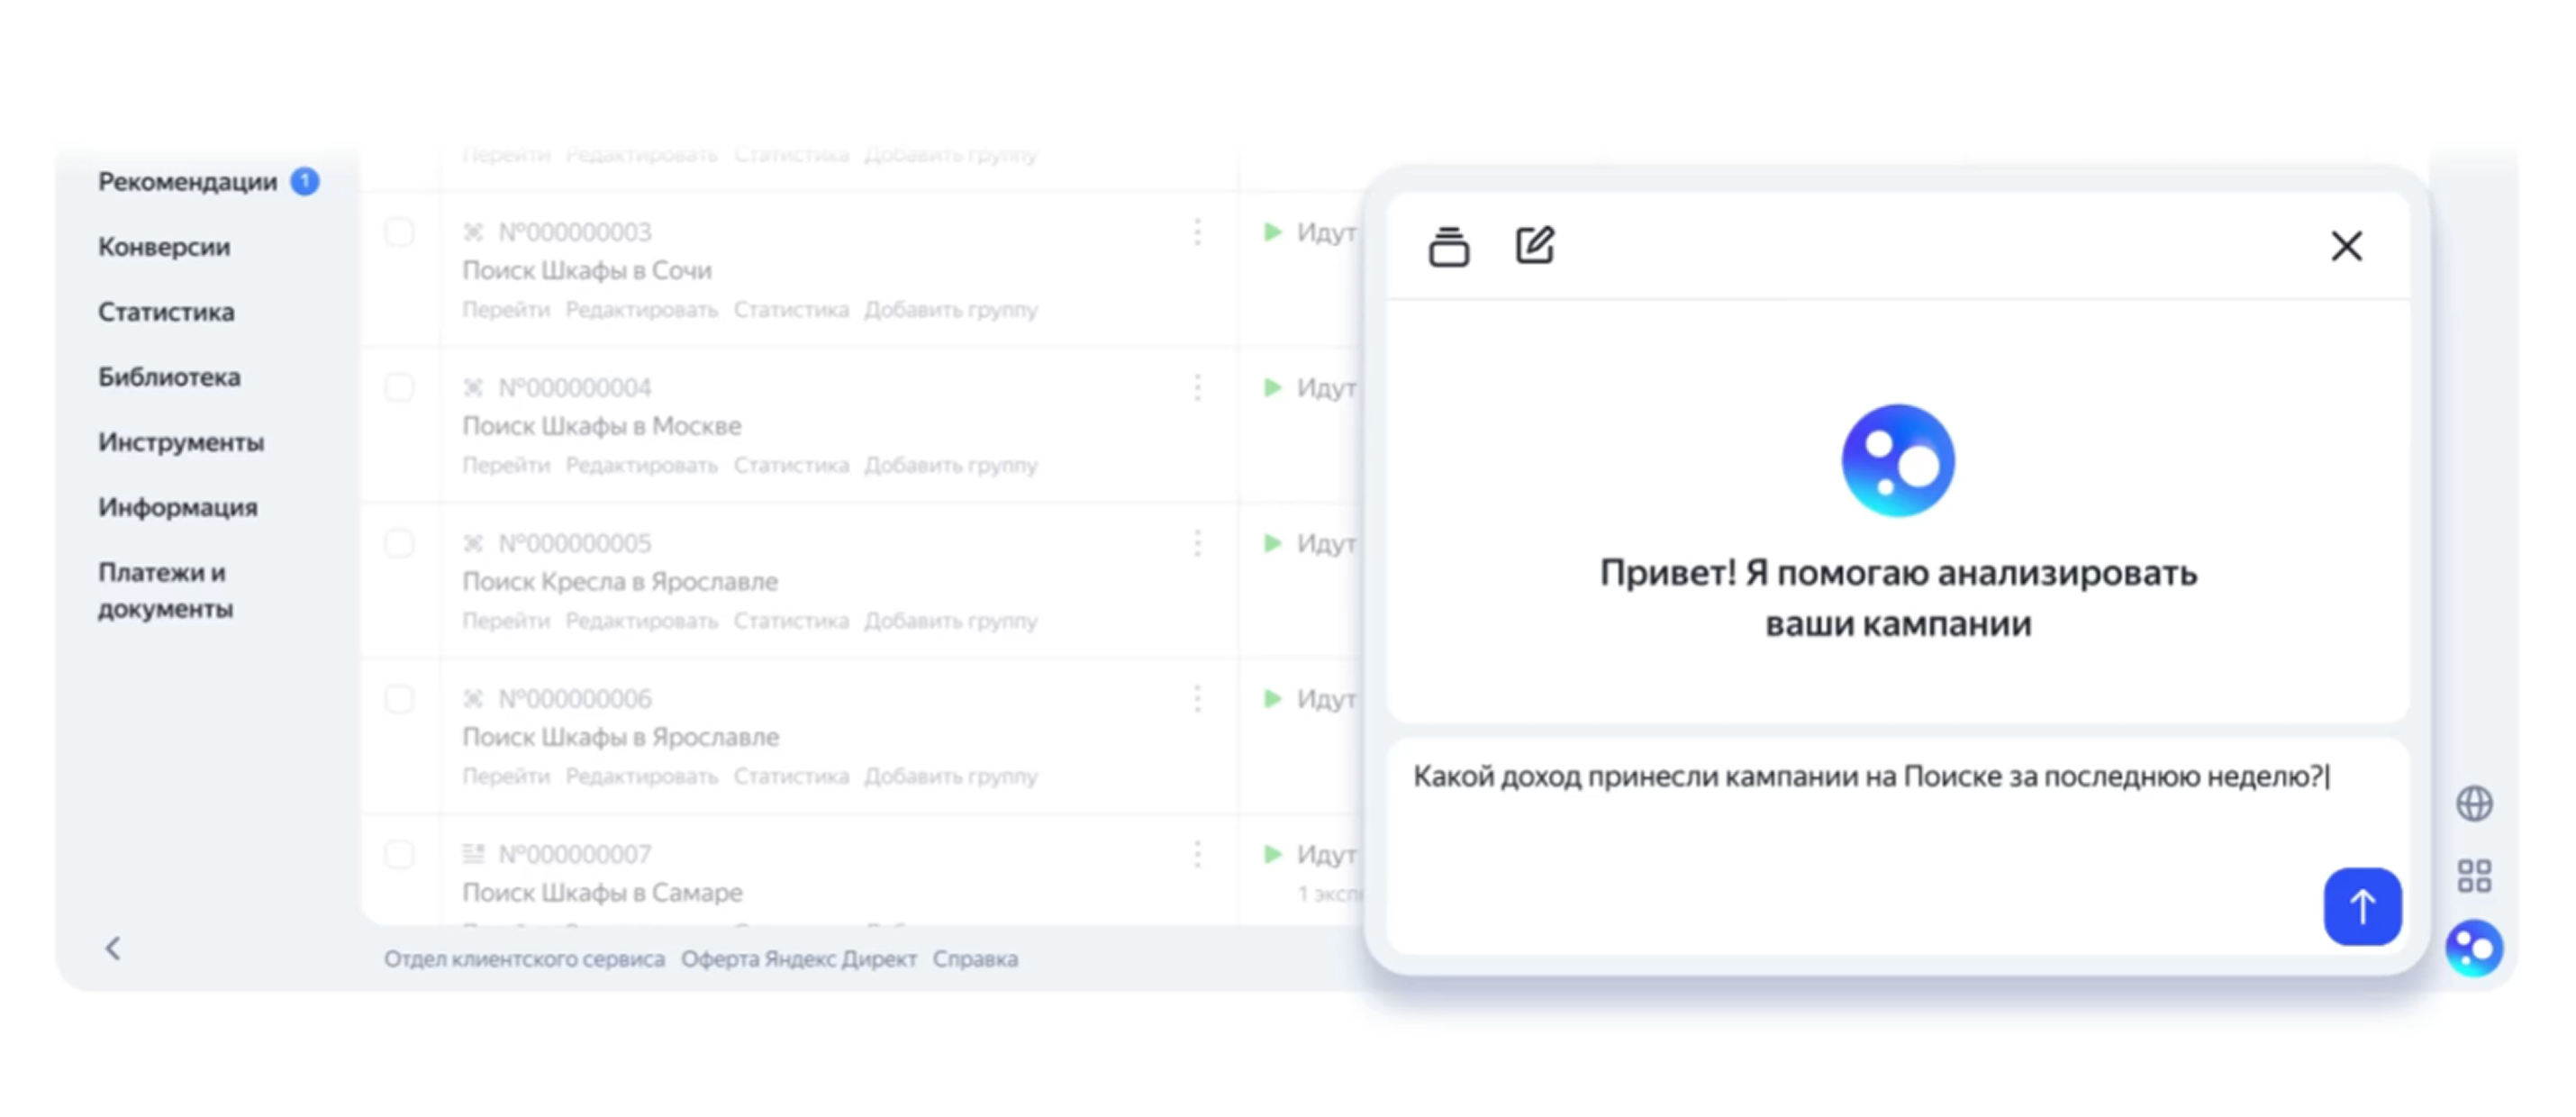
Task: Click the send message arrow
Action: [2362, 906]
